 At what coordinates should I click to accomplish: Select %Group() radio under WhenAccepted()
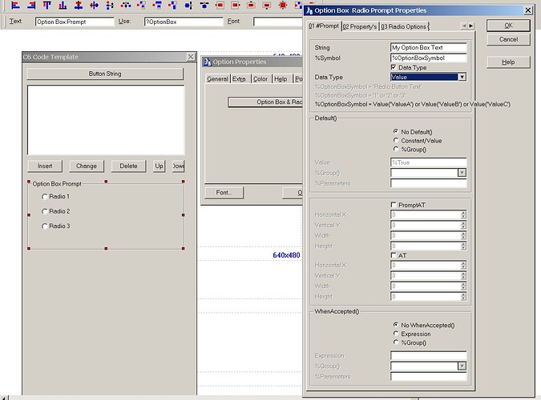[396, 342]
